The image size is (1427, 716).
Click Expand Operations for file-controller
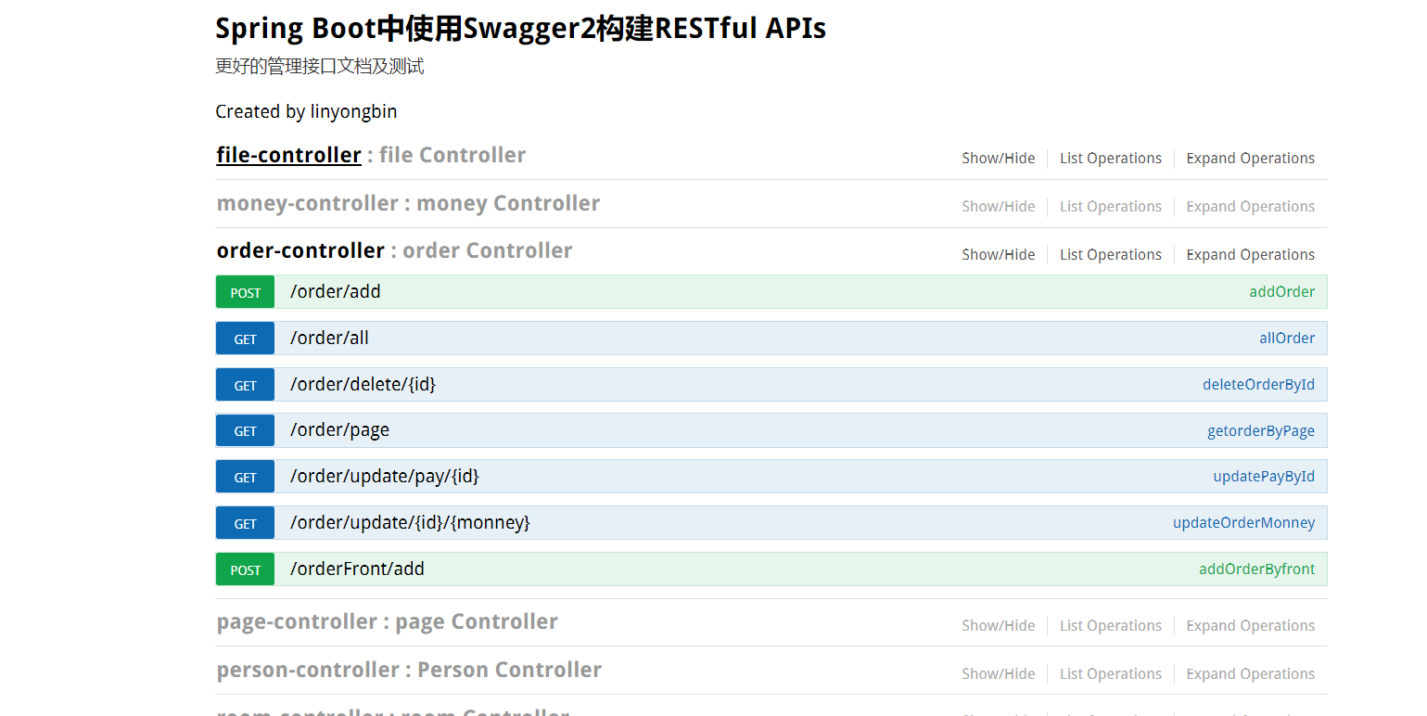1251,159
